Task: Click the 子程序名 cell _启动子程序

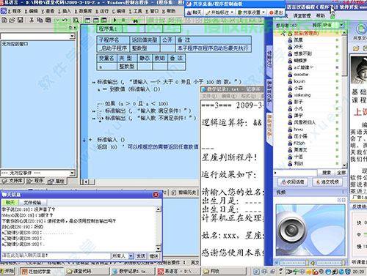Action: pyautogui.click(x=113, y=48)
